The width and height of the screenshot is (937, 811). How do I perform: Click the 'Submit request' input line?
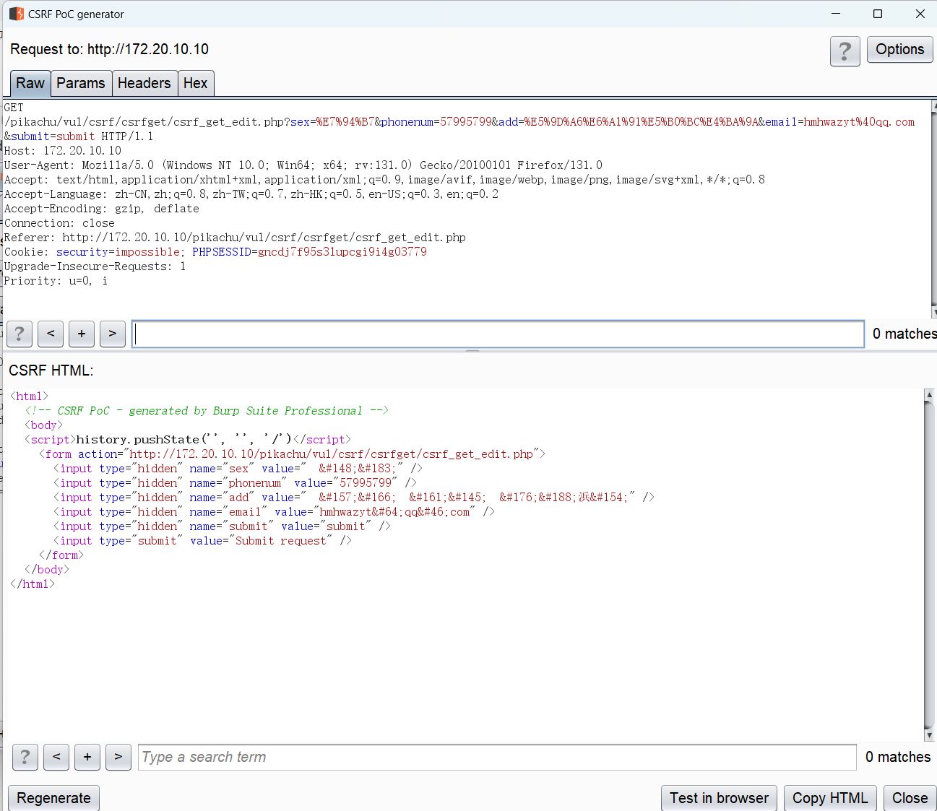(x=202, y=541)
